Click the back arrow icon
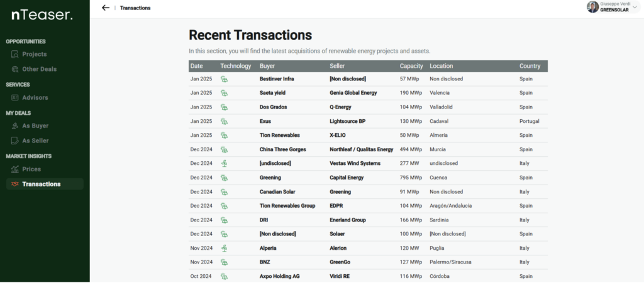The height and width of the screenshot is (283, 644). [x=106, y=8]
